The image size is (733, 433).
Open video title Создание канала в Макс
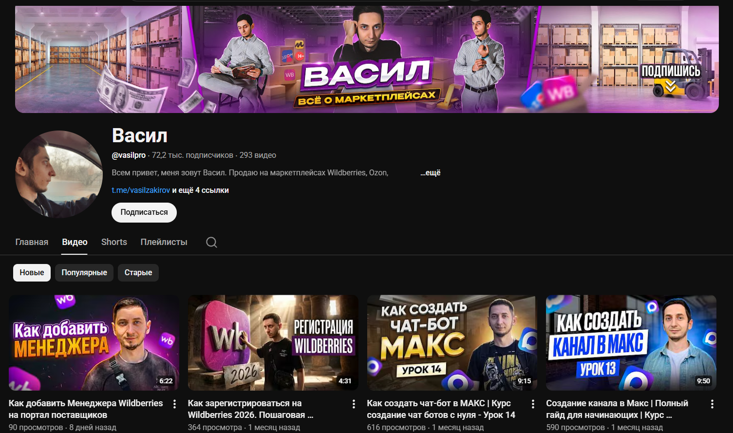(x=617, y=409)
